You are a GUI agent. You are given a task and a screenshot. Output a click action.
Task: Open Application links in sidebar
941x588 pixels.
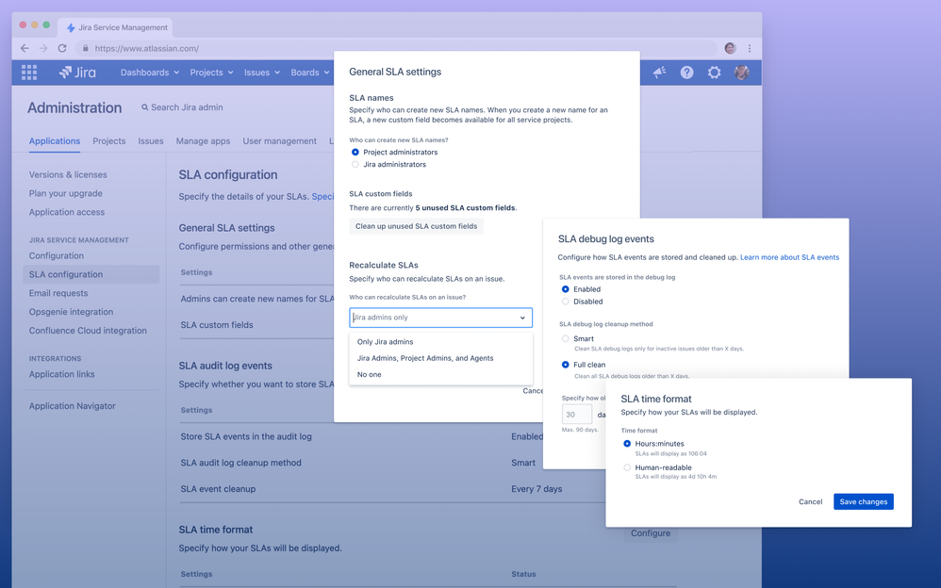tap(62, 374)
